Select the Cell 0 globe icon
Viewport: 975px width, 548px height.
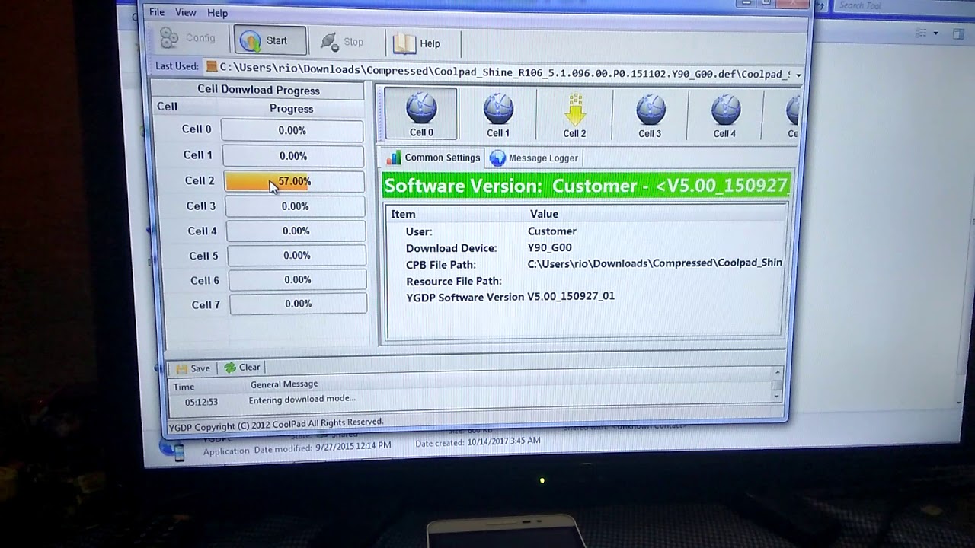point(421,113)
